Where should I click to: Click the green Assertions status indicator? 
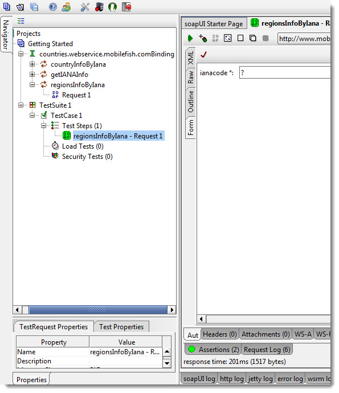192,349
